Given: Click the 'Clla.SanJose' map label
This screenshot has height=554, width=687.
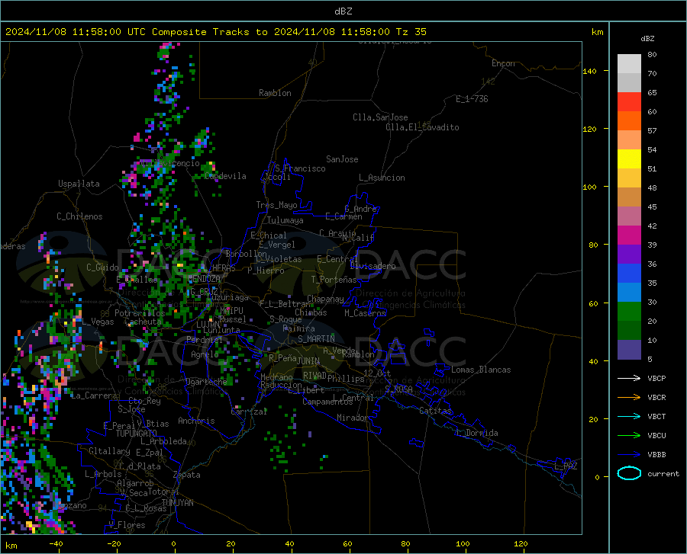Looking at the screenshot, I should click(380, 117).
